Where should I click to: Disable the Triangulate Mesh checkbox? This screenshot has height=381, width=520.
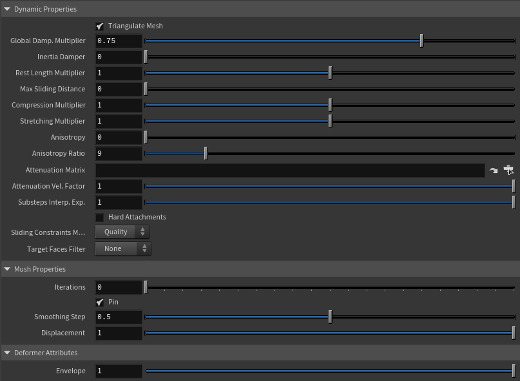click(x=99, y=26)
